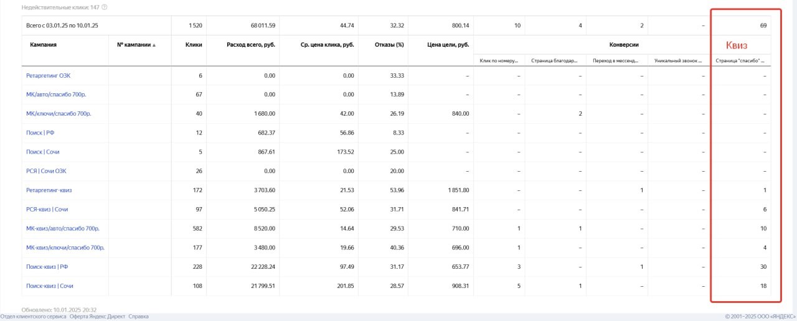This screenshot has width=797, height=321.
Task: Click bounce rate value 53.96
Action: click(x=397, y=190)
